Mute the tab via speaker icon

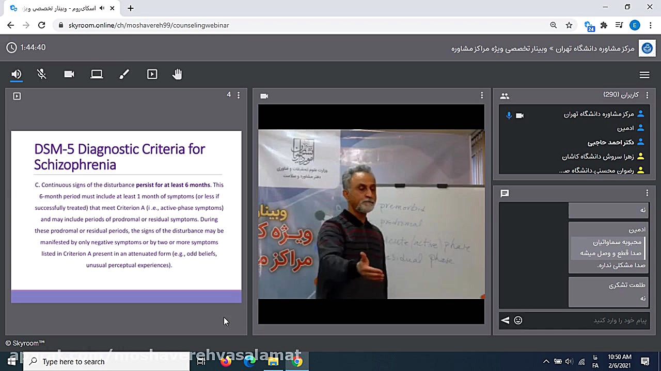[102, 8]
